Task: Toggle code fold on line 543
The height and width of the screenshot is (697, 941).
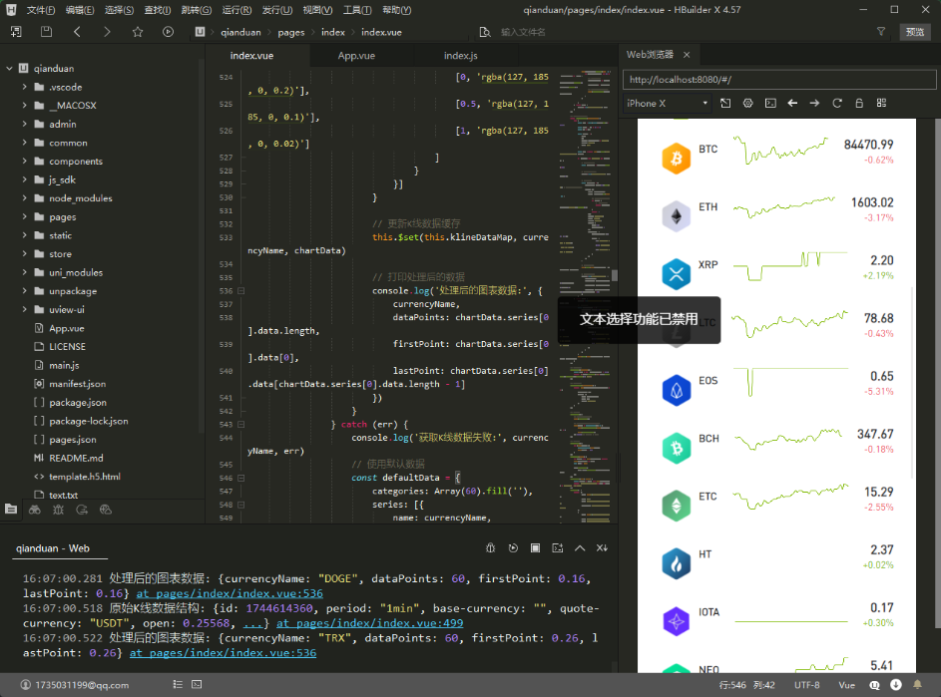Action: pyautogui.click(x=240, y=425)
